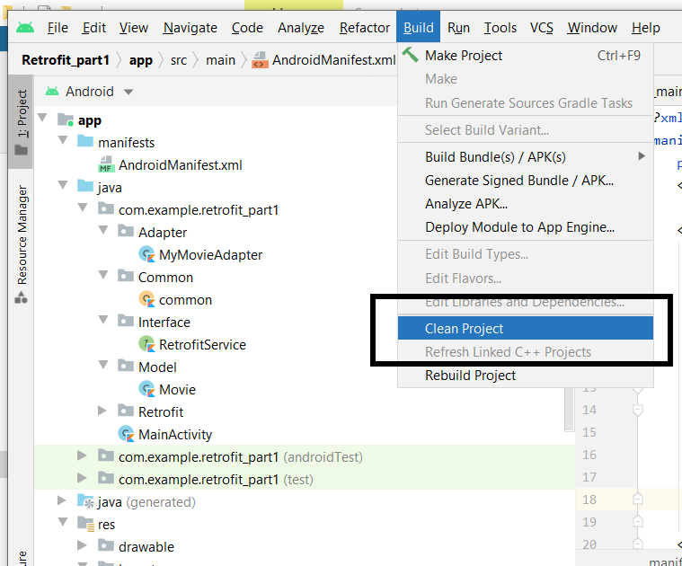Click the main breadcrumb in navigation bar
This screenshot has height=566, width=682.
coord(220,61)
